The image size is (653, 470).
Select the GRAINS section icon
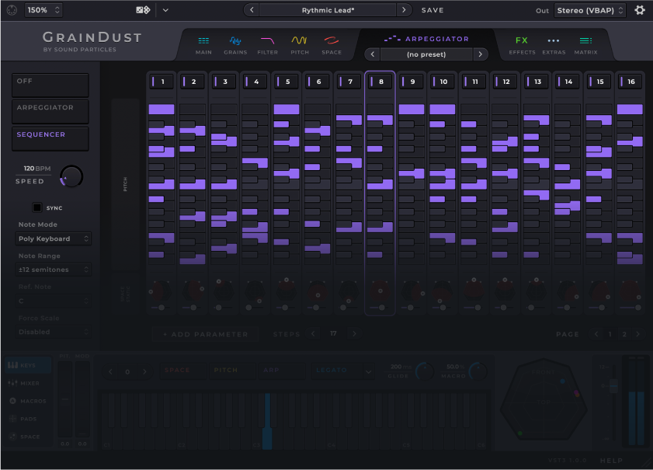point(235,44)
